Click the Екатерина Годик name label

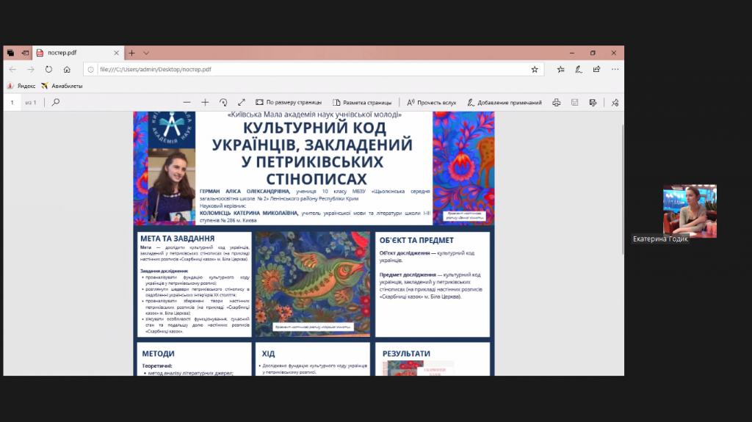[660, 239]
